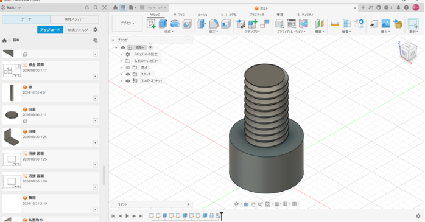Image resolution: width=425 pixels, height=222 pixels.
Task: Open the 歯車 thumbnail in data panel
Action: coord(12,115)
